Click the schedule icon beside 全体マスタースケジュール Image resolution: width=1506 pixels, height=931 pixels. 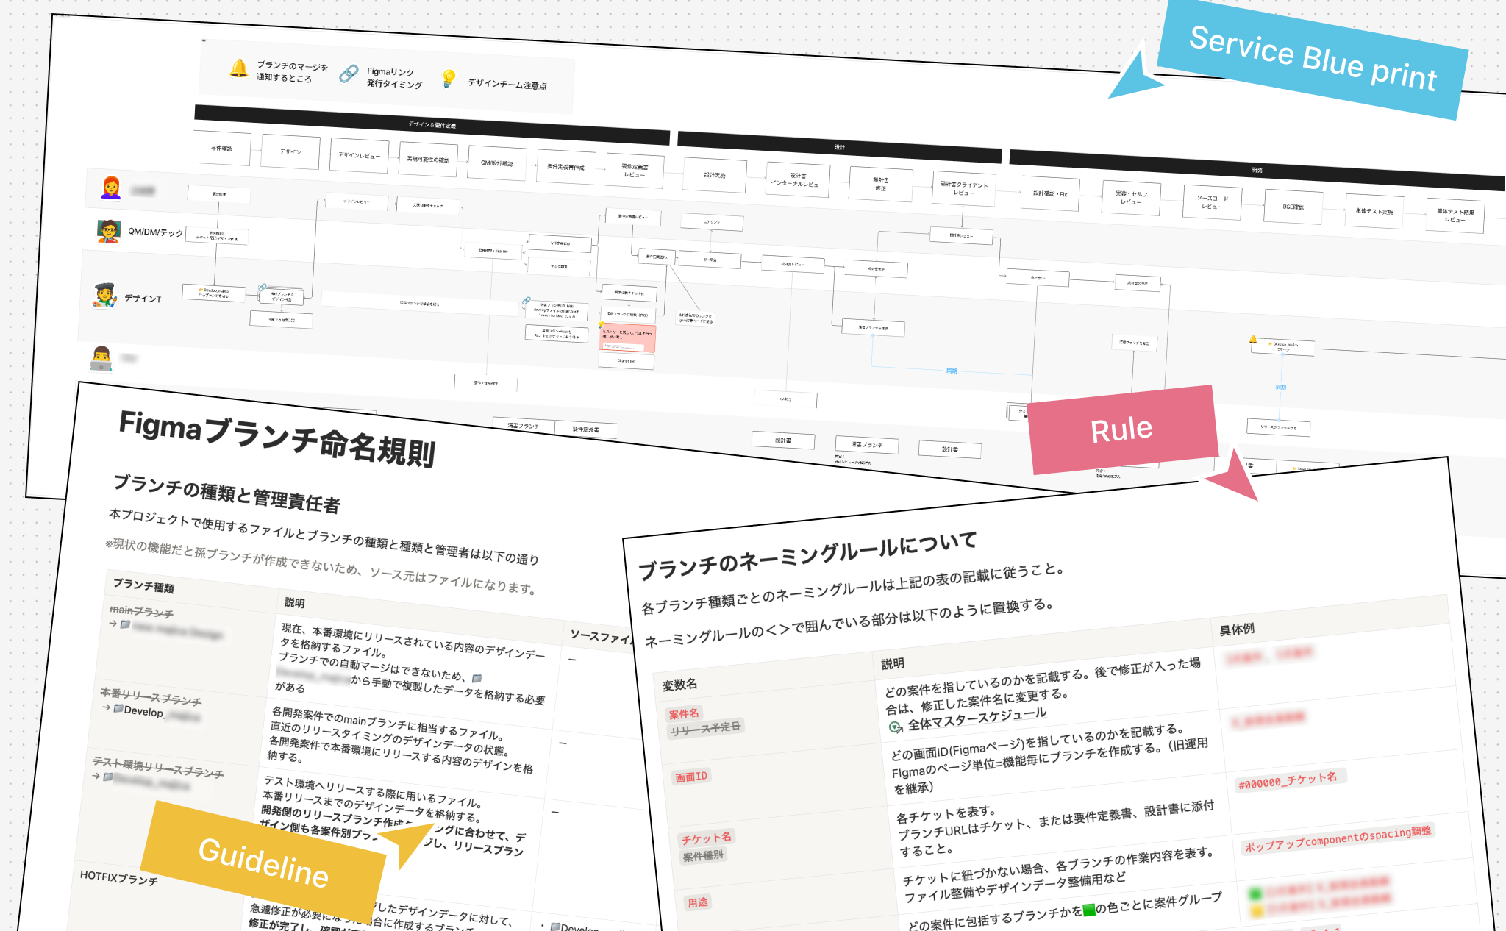[x=895, y=727]
